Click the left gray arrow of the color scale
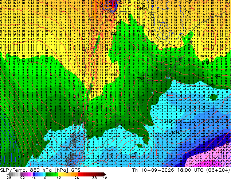The width and height of the screenshot is (231, 179). (8, 174)
